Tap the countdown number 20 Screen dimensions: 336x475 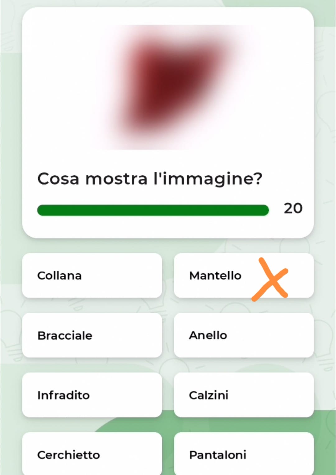293,208
